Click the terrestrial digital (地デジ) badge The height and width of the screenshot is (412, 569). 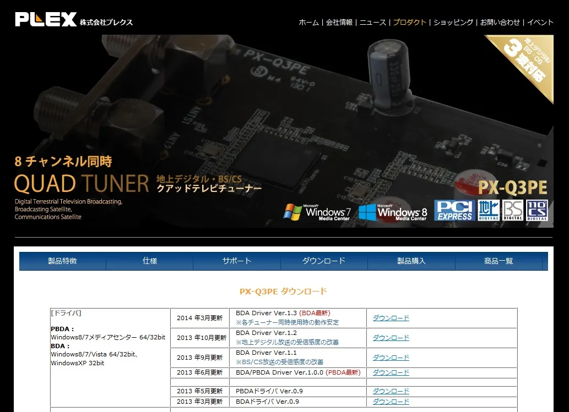coord(489,210)
